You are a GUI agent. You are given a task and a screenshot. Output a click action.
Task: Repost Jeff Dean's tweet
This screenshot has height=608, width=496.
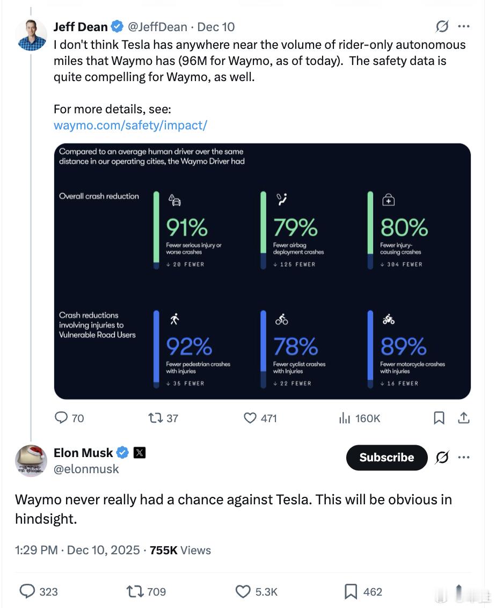(157, 418)
